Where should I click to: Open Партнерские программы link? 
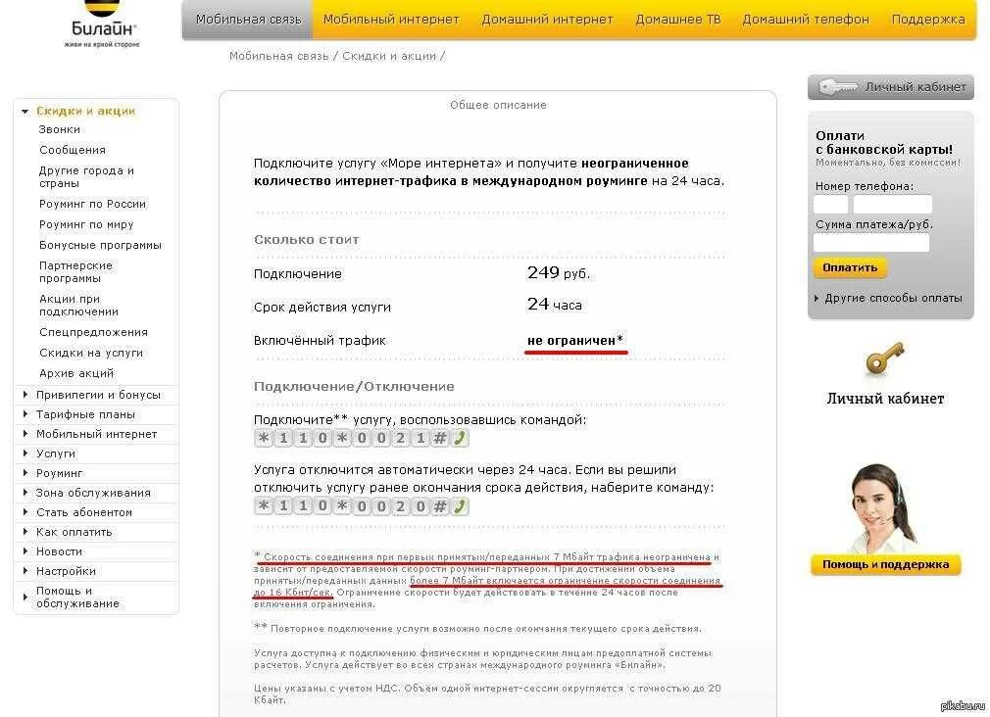click(x=75, y=272)
